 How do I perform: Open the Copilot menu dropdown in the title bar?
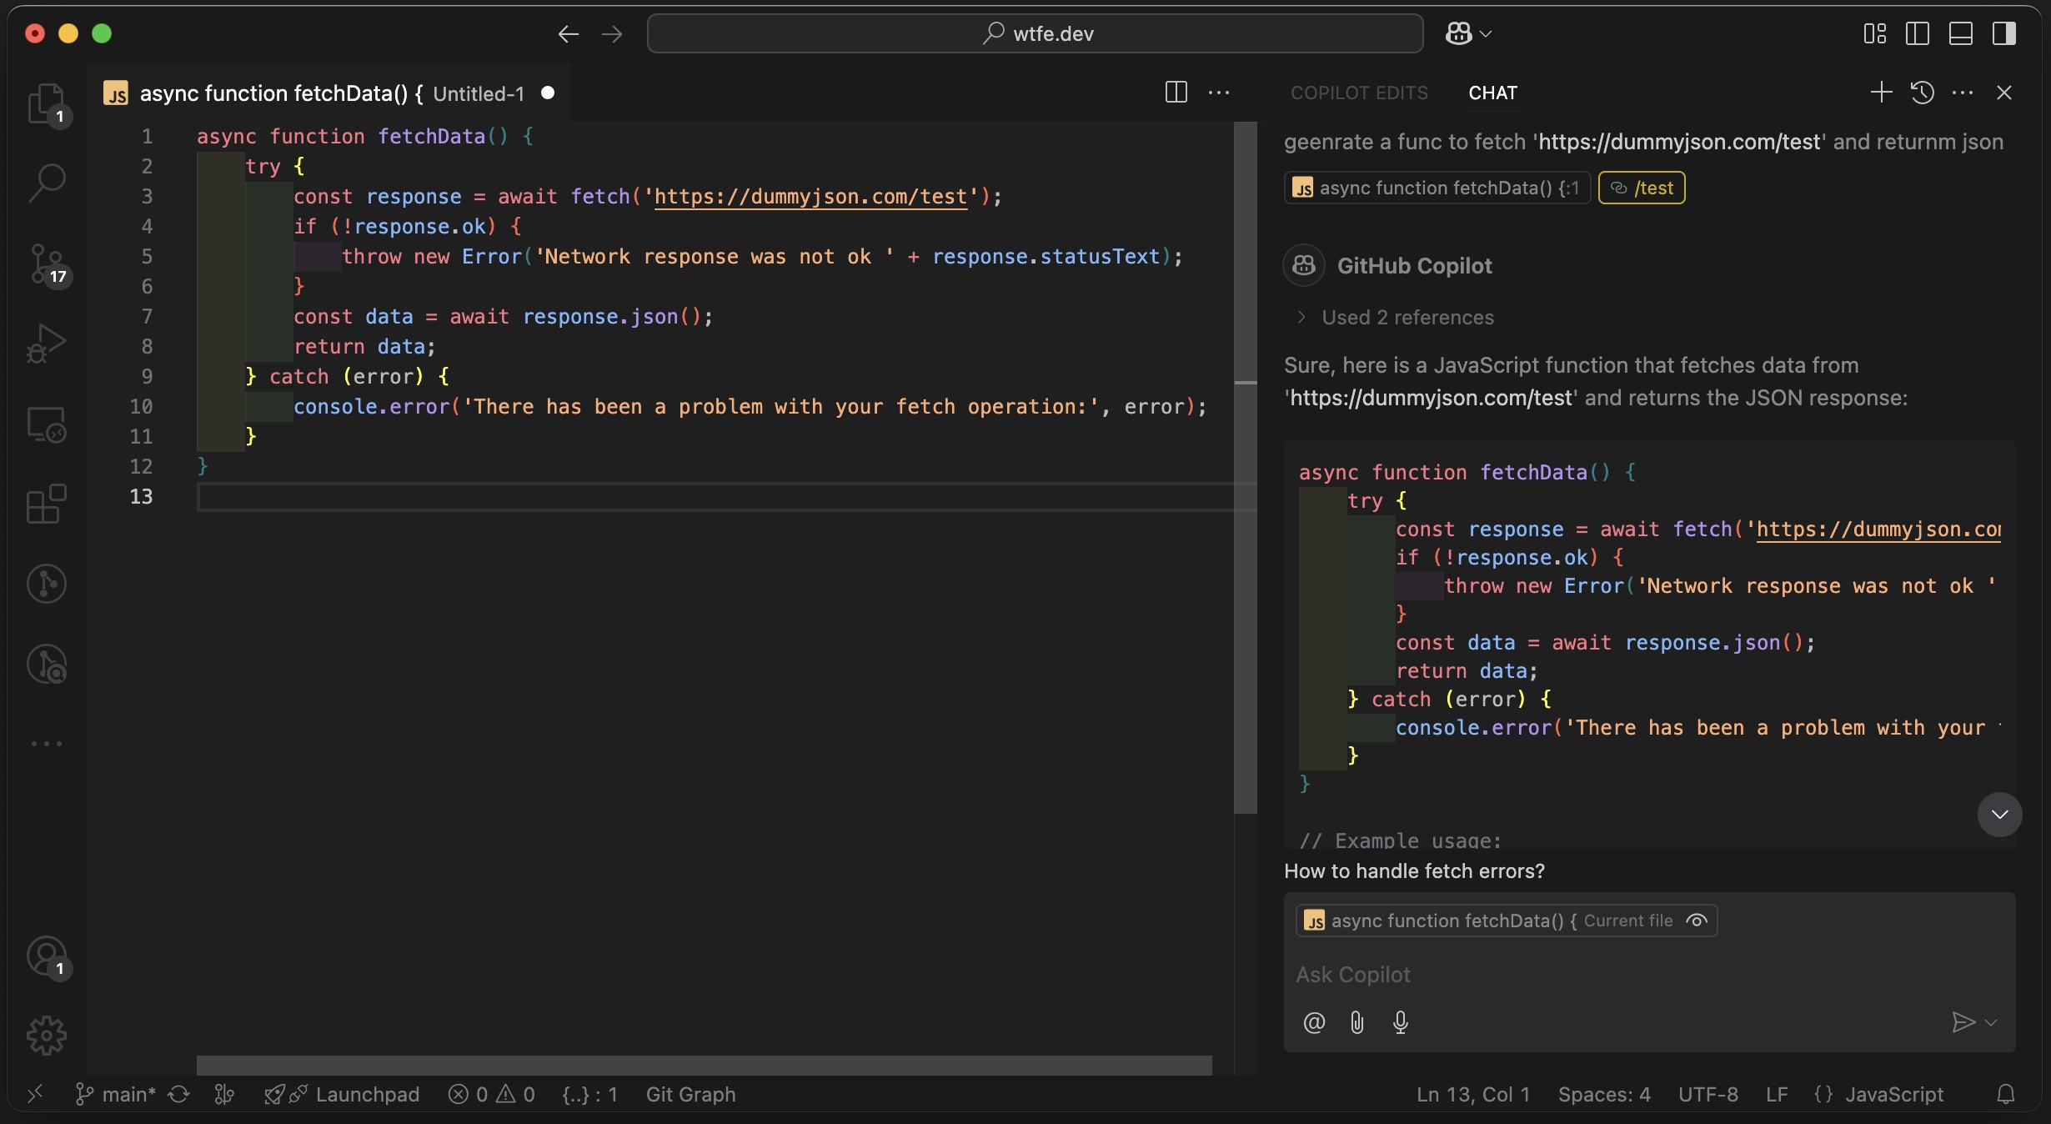[1485, 33]
